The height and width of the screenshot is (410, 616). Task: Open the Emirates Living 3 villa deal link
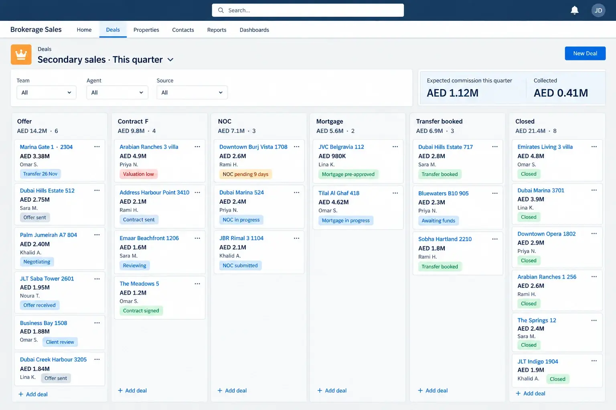(x=545, y=147)
